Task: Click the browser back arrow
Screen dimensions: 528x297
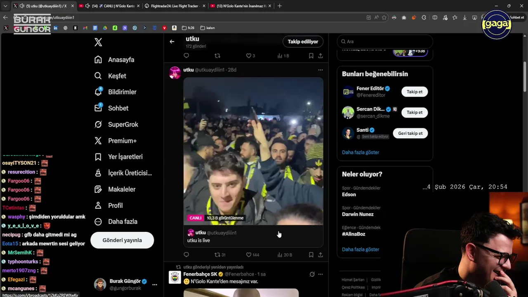Action: (5, 17)
